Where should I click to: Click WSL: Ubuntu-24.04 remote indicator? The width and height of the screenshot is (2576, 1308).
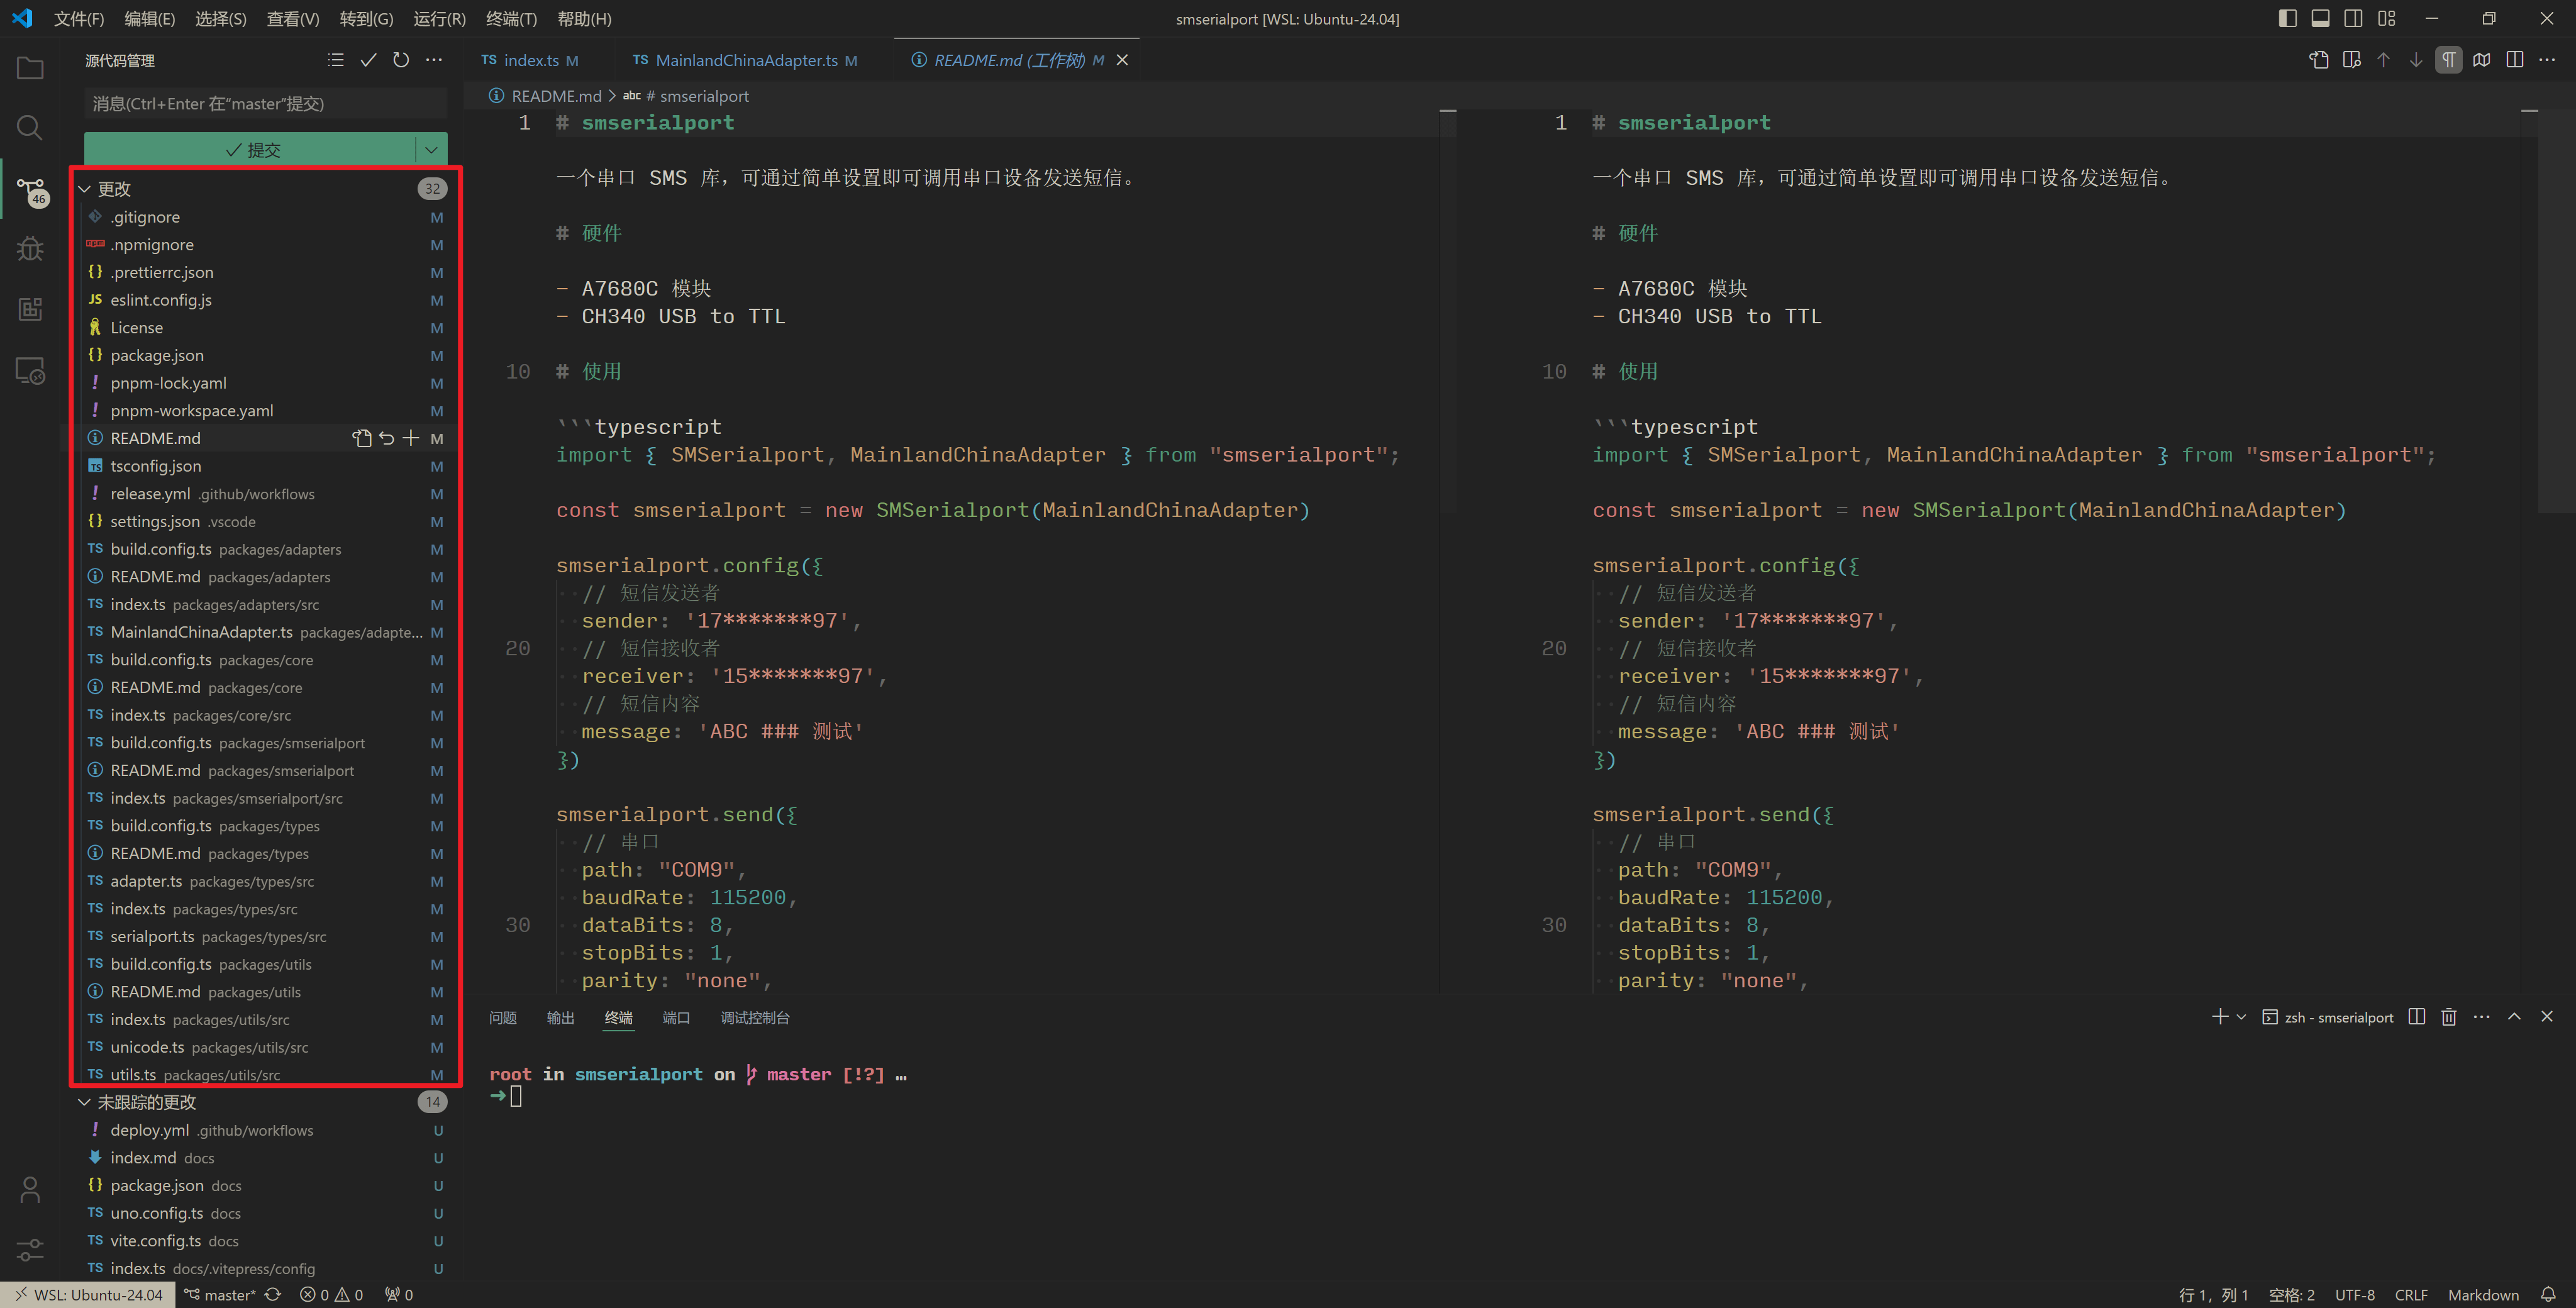pos(88,1295)
